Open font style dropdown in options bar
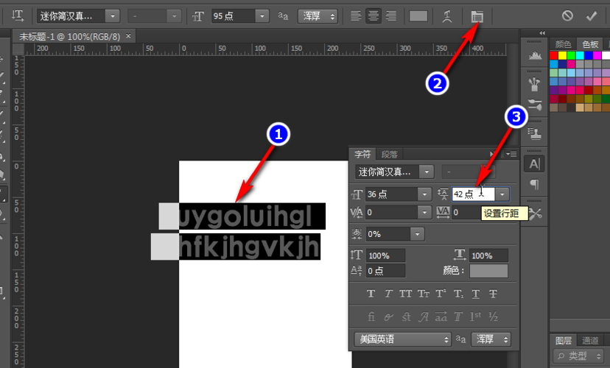The width and height of the screenshot is (610, 368). 174,16
